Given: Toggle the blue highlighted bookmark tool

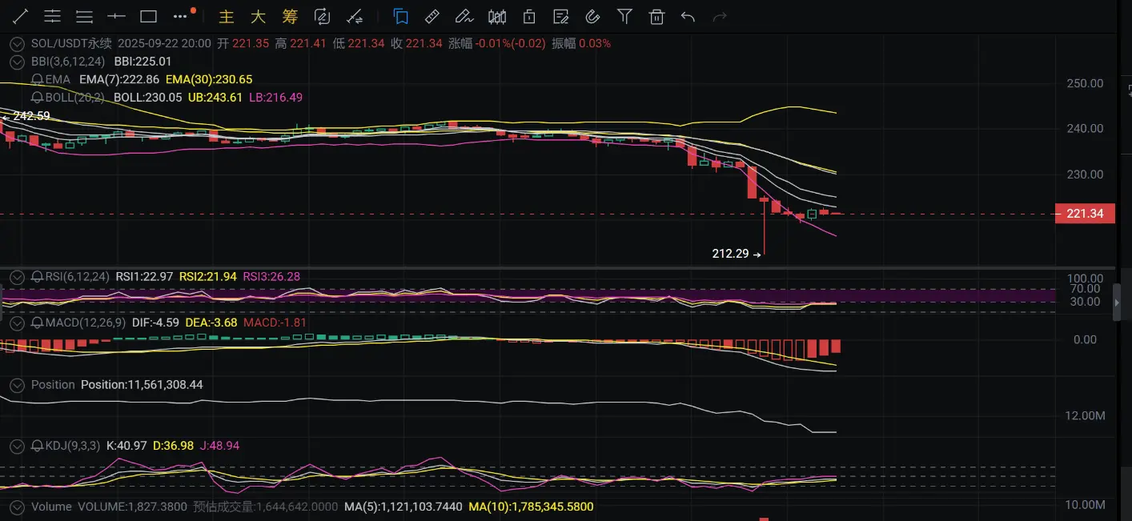Looking at the screenshot, I should tap(401, 16).
